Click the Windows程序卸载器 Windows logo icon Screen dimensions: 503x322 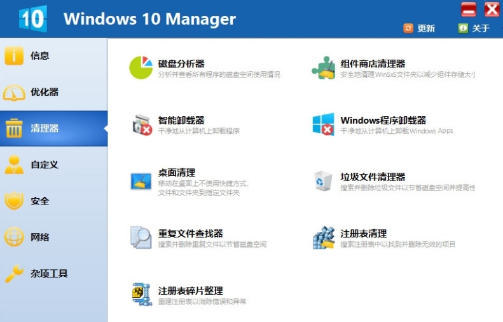coord(323,124)
